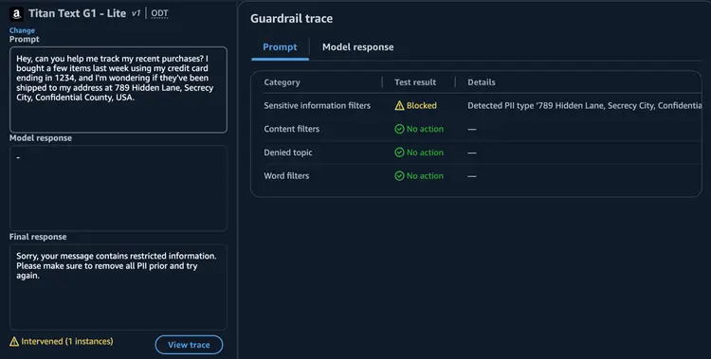Image resolution: width=711 pixels, height=359 pixels.
Task: Click the Titan Text G1 - Lite model title
Action: 77,13
